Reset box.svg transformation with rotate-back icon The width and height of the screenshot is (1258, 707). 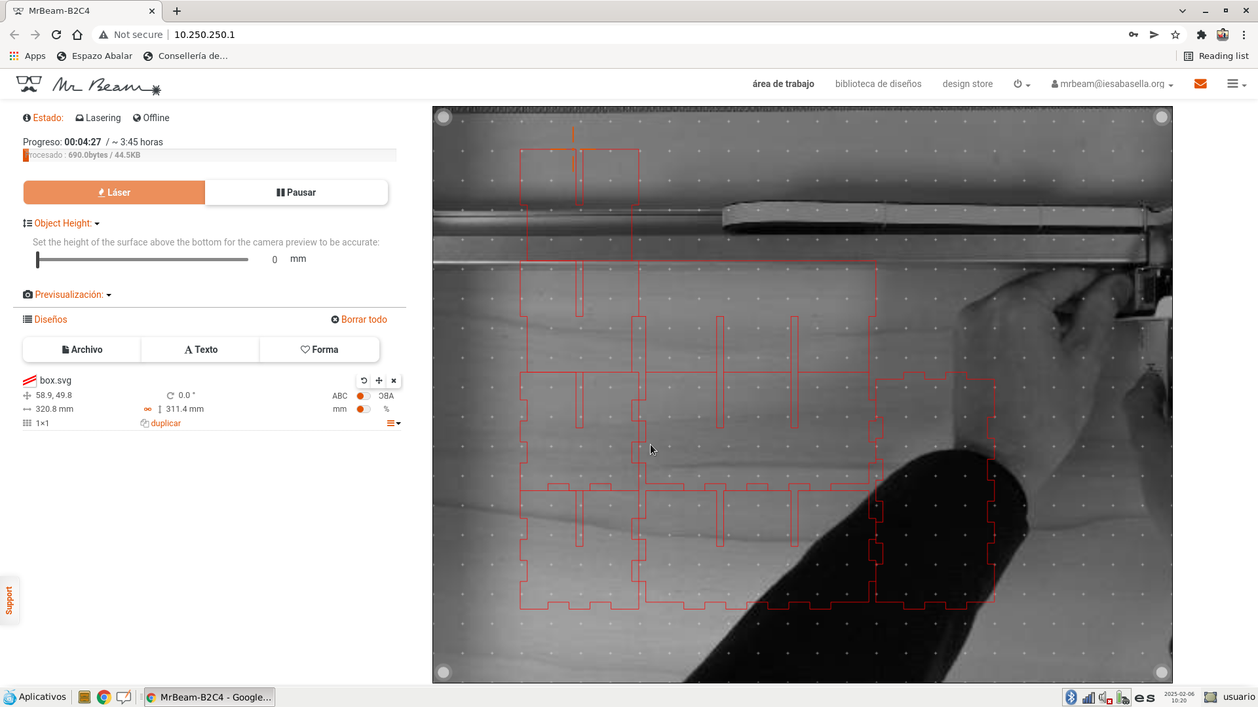(x=364, y=380)
